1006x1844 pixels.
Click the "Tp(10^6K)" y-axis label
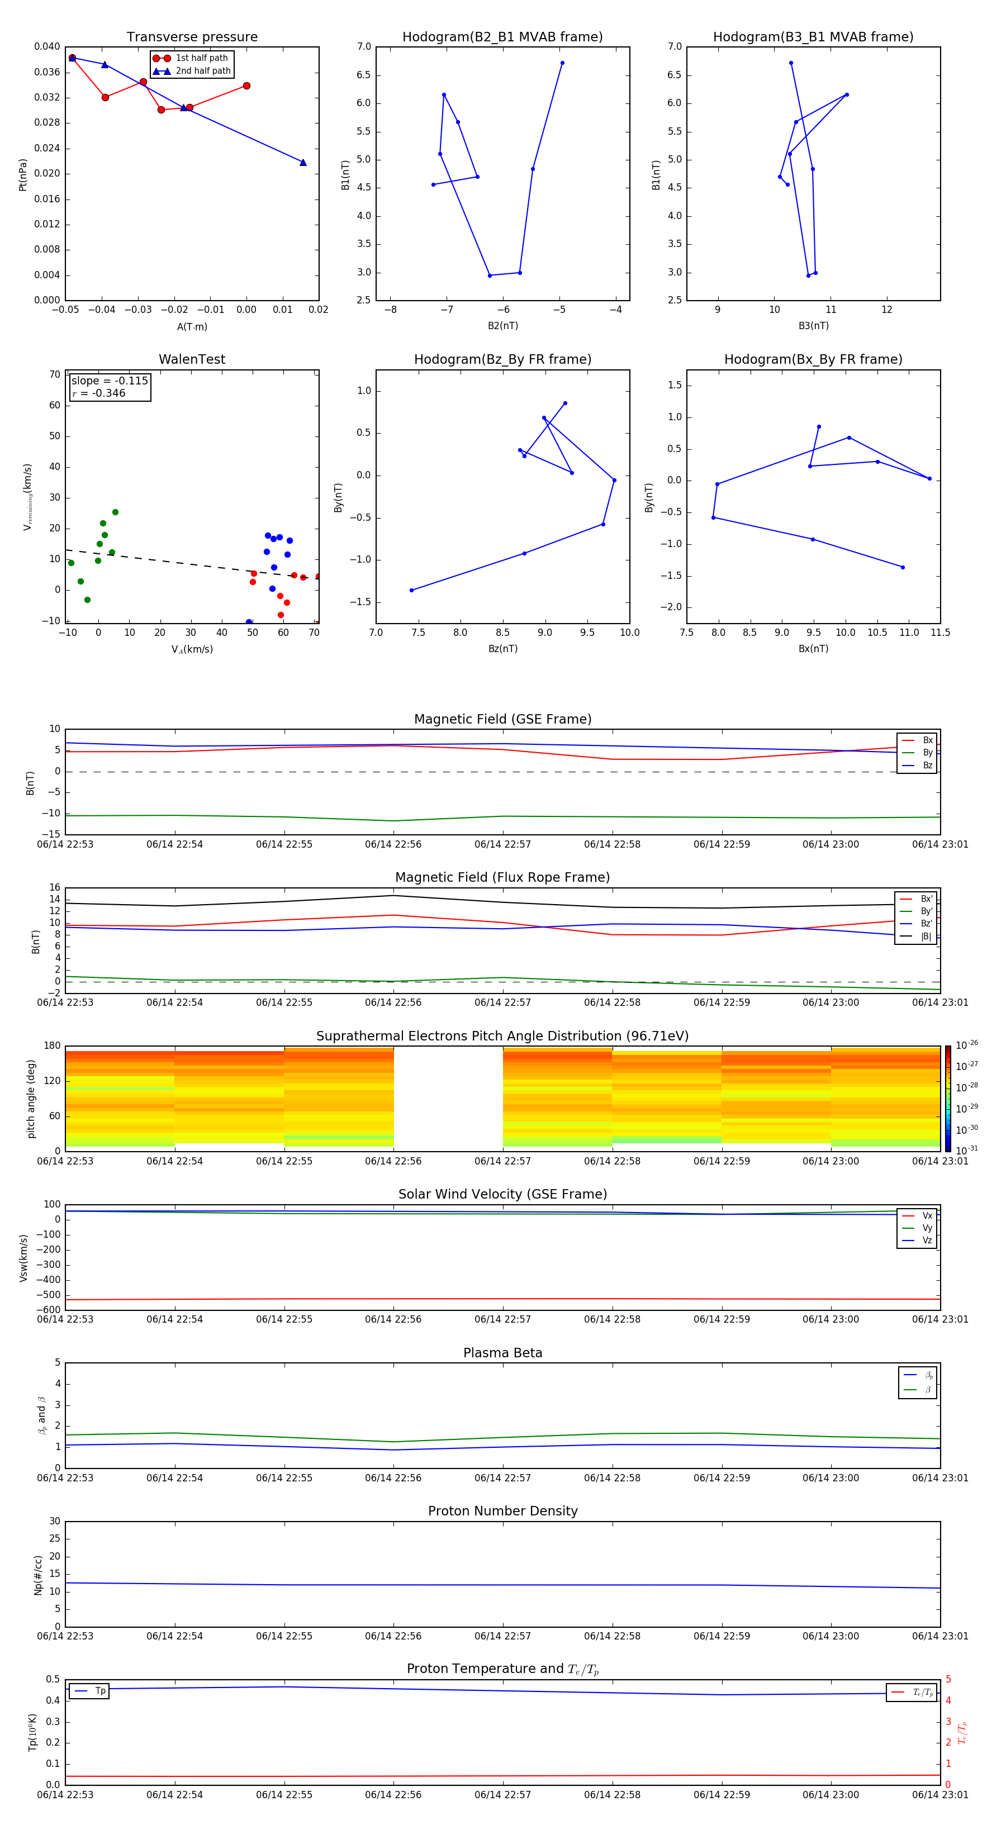coord(33,1732)
